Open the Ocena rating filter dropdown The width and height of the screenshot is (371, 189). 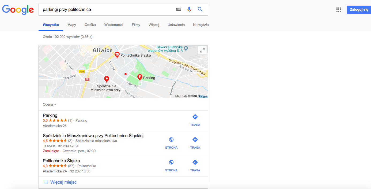(x=50, y=105)
